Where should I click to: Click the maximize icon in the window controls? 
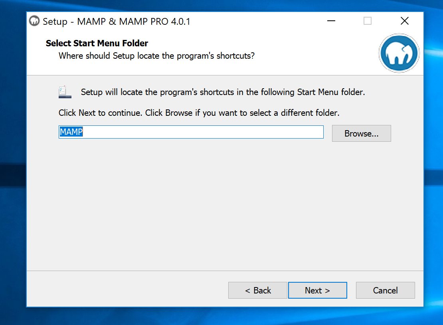click(x=367, y=21)
